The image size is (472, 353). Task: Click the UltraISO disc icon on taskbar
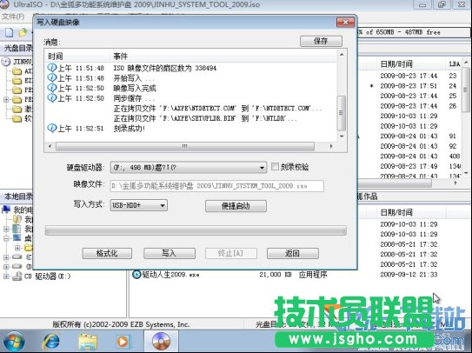[x=161, y=341]
